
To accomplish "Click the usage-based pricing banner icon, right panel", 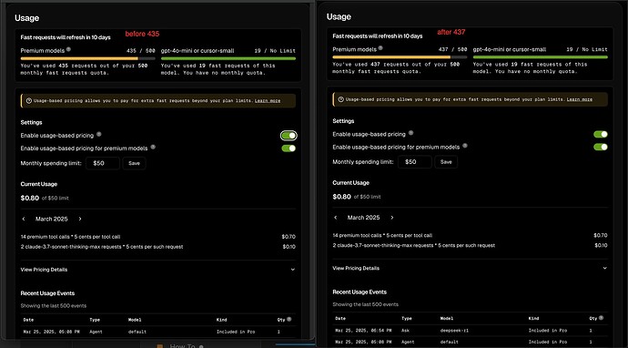I will tap(340, 99).
